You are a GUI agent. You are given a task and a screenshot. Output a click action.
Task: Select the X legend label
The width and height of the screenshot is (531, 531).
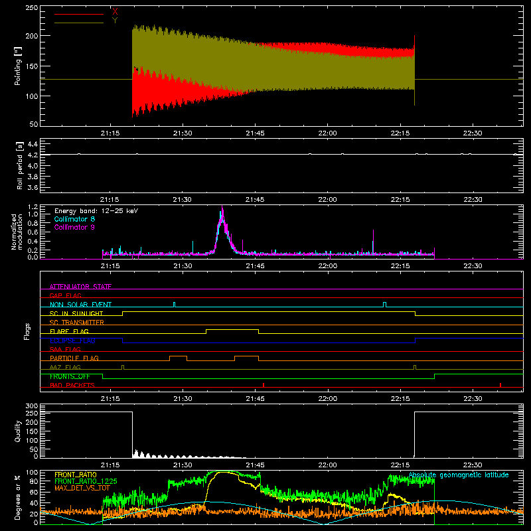click(x=115, y=11)
